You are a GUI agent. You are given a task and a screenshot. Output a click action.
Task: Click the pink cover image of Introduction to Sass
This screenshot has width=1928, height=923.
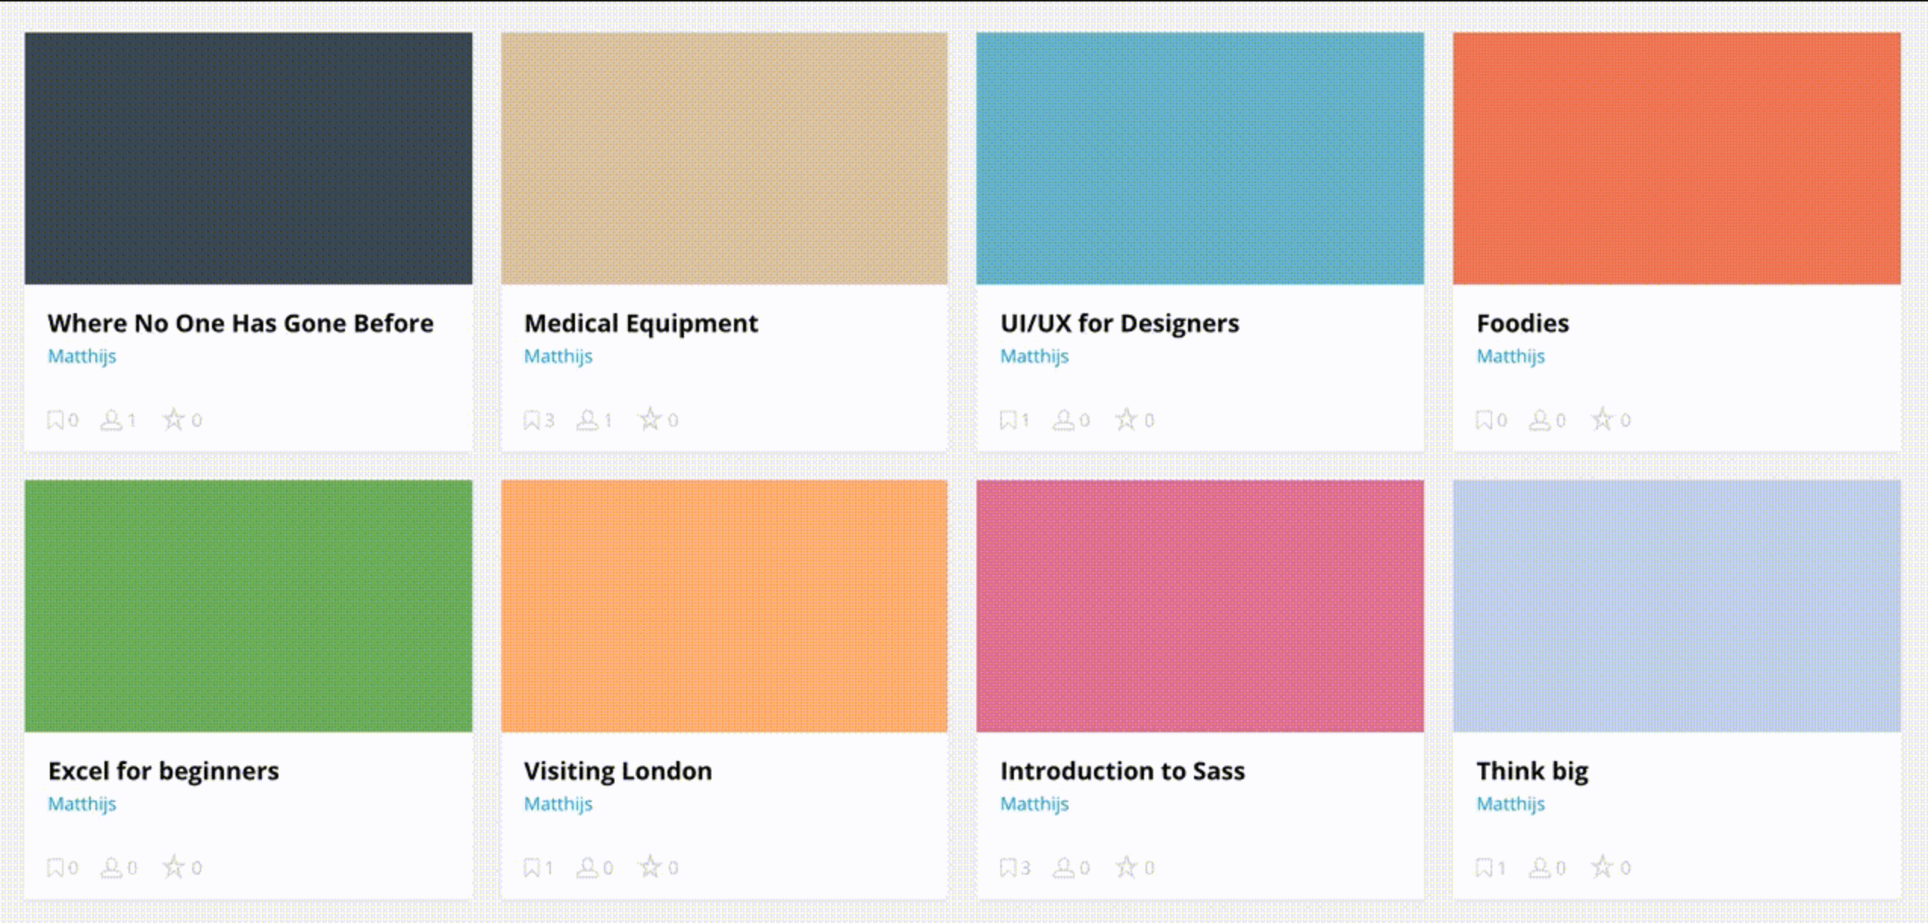pyautogui.click(x=1199, y=605)
